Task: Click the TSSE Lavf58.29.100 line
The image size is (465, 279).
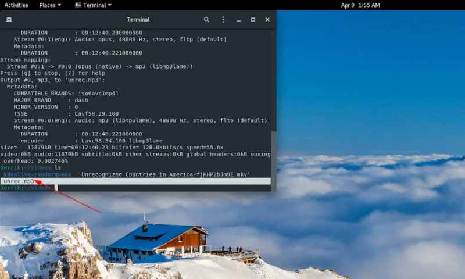Action: 66,113
